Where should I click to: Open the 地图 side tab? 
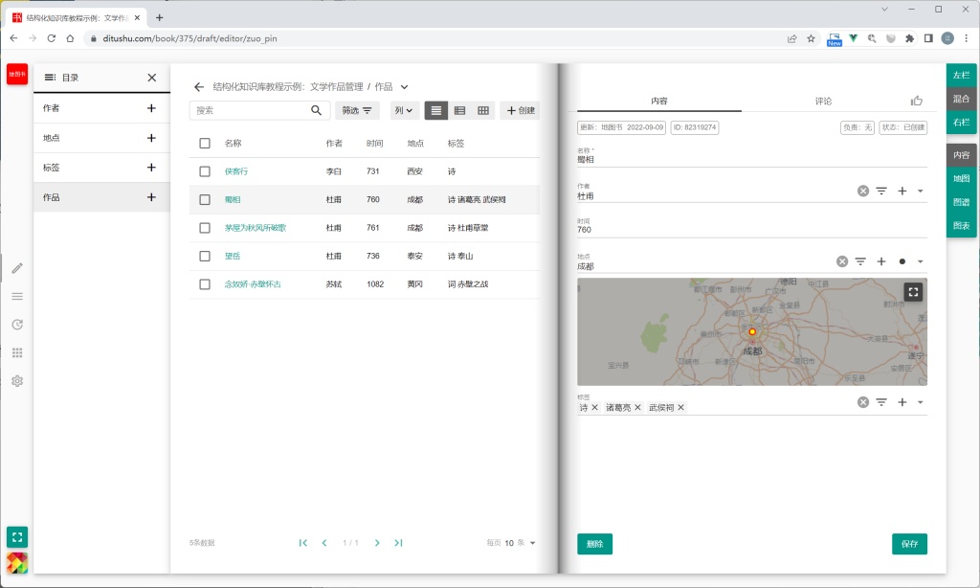961,179
